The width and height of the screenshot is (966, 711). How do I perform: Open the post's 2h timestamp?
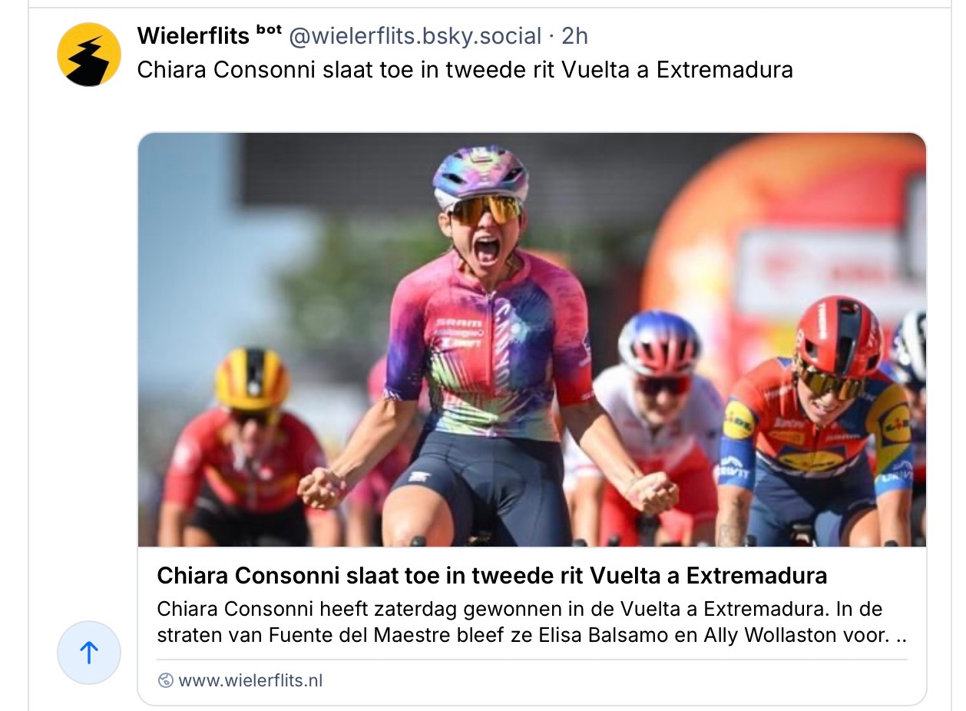[x=575, y=35]
